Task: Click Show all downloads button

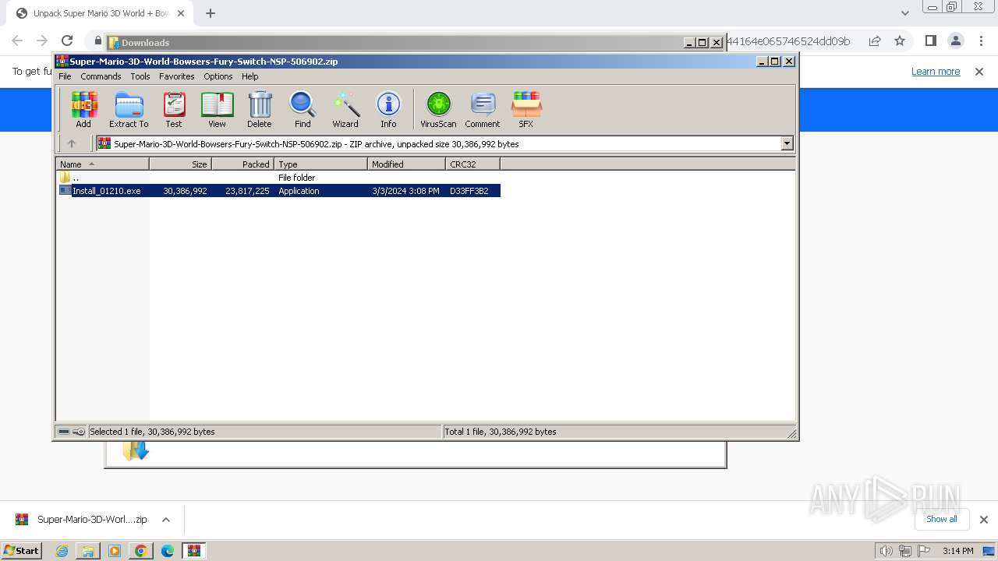Action: (941, 519)
